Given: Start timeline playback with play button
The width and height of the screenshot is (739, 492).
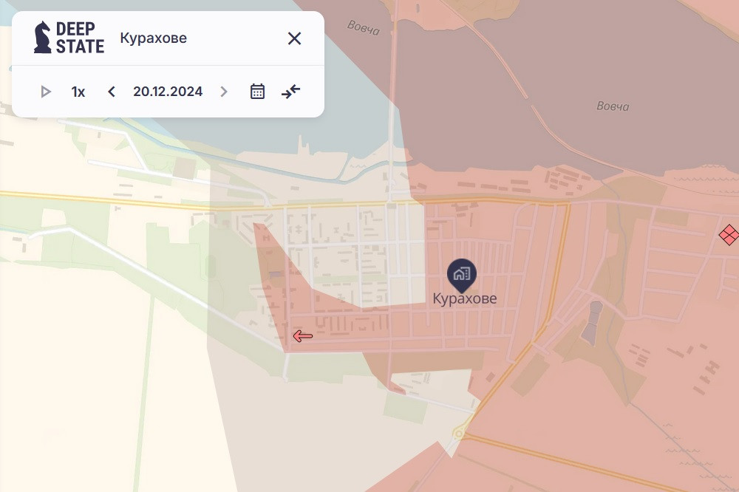Looking at the screenshot, I should (46, 92).
